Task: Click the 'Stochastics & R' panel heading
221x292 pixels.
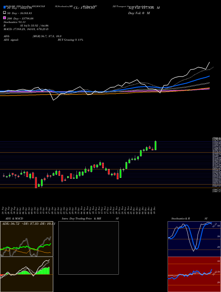Action: [181, 219]
